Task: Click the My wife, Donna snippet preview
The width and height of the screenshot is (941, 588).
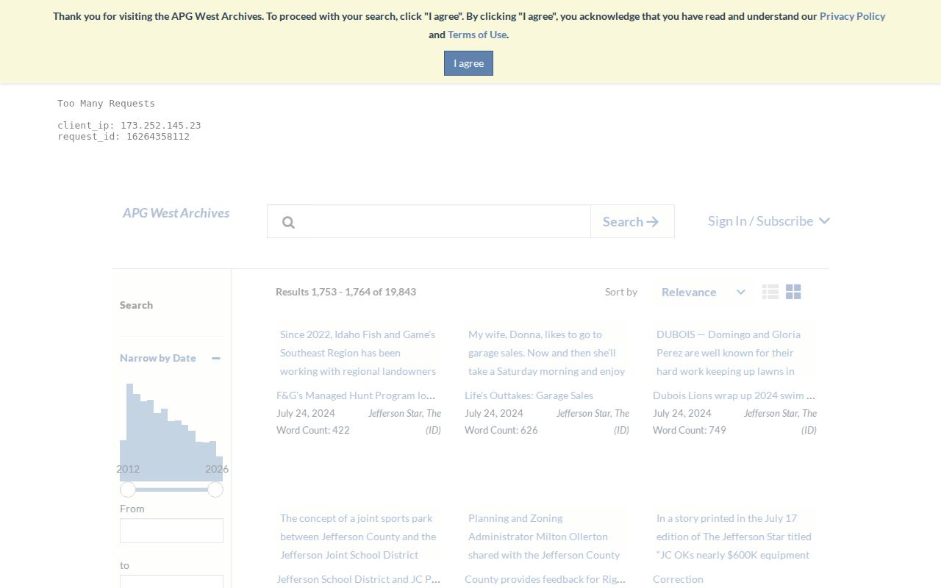Action: pyautogui.click(x=546, y=353)
